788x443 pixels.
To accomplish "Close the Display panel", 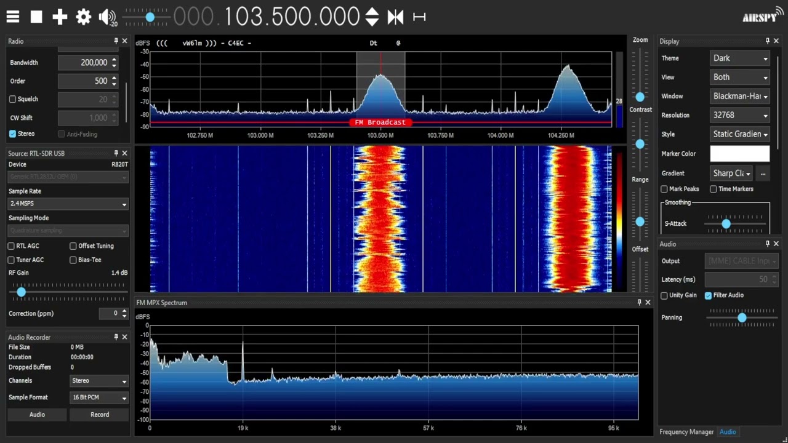I will 776,41.
